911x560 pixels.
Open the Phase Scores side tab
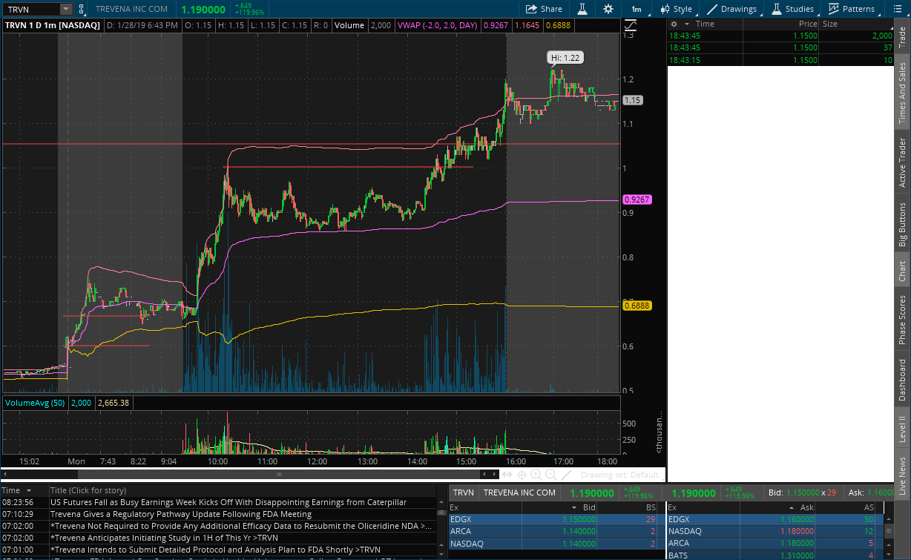(902, 320)
